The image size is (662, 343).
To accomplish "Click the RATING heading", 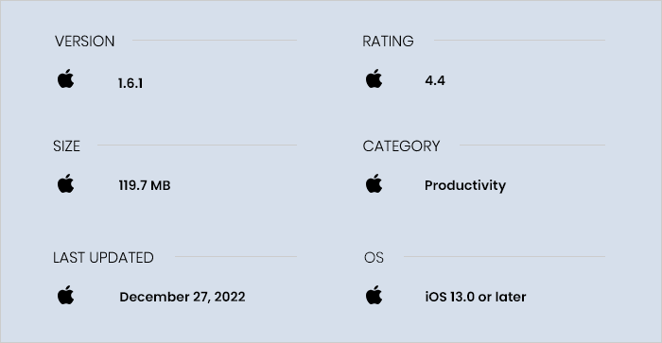I will pyautogui.click(x=388, y=42).
